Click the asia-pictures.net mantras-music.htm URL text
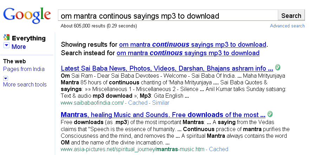The height and width of the screenshot is (155, 321). point(132,149)
